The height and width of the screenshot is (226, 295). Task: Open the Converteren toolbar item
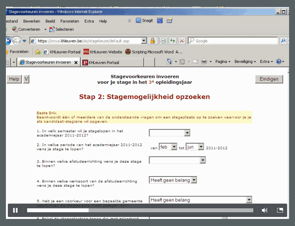(x=26, y=29)
